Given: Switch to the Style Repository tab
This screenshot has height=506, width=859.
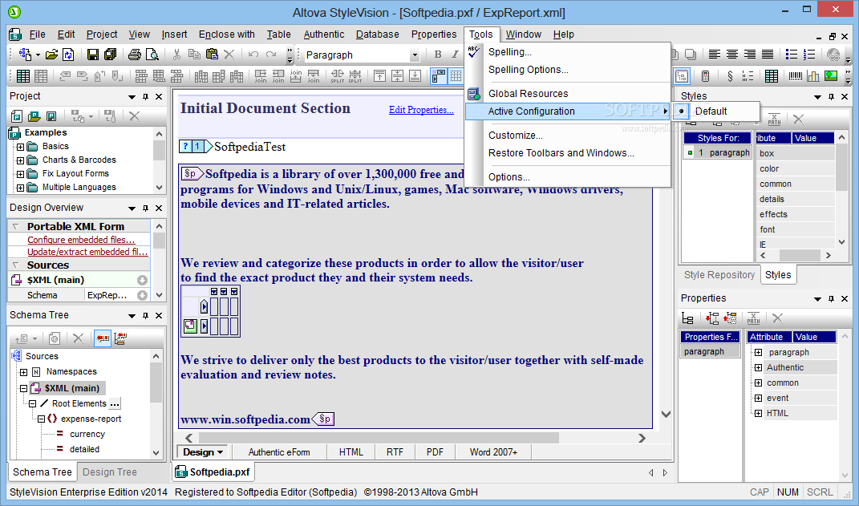Looking at the screenshot, I should pos(719,275).
